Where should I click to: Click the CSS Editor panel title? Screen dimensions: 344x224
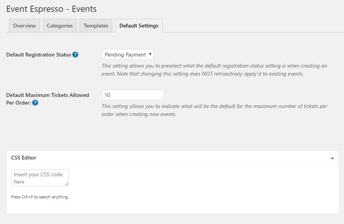click(x=24, y=158)
